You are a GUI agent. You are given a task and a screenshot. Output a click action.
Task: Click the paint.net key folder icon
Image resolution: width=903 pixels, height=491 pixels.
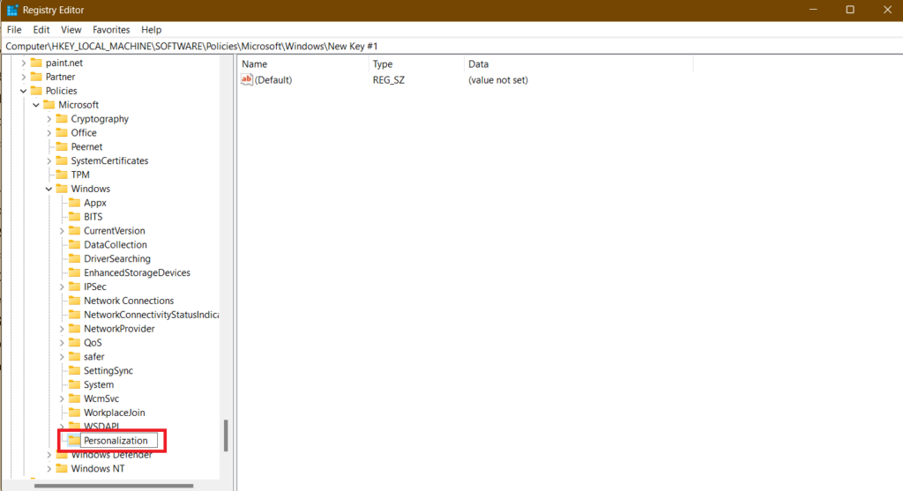click(36, 63)
